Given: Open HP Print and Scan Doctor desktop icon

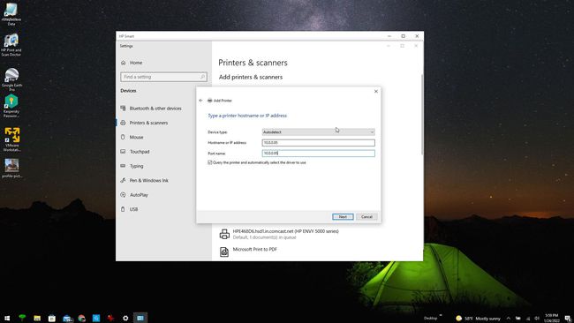Looking at the screenshot, I should 11,45.
